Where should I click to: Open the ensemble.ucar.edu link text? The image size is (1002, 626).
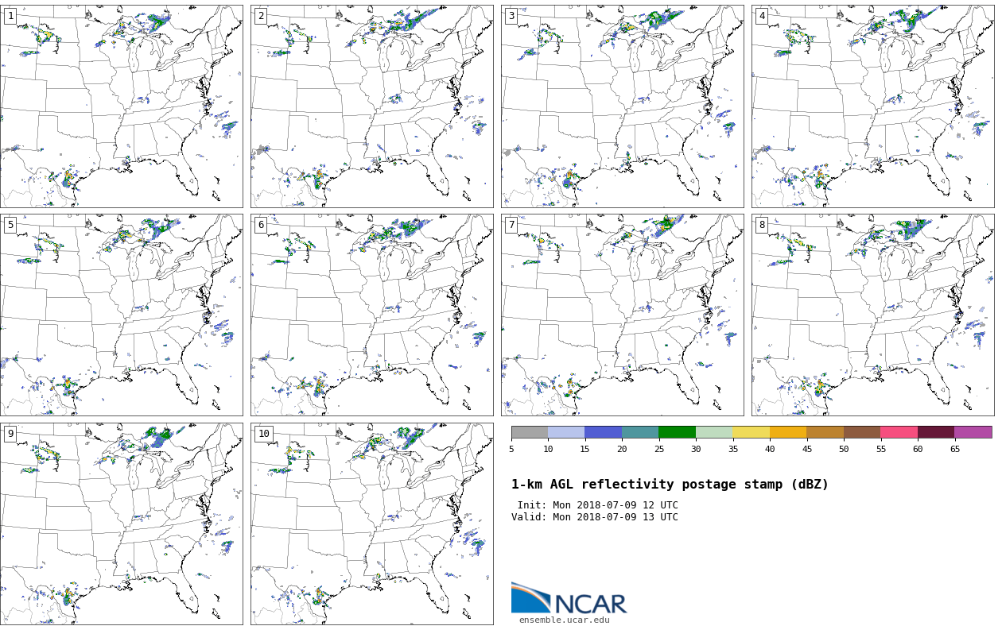[x=564, y=620]
